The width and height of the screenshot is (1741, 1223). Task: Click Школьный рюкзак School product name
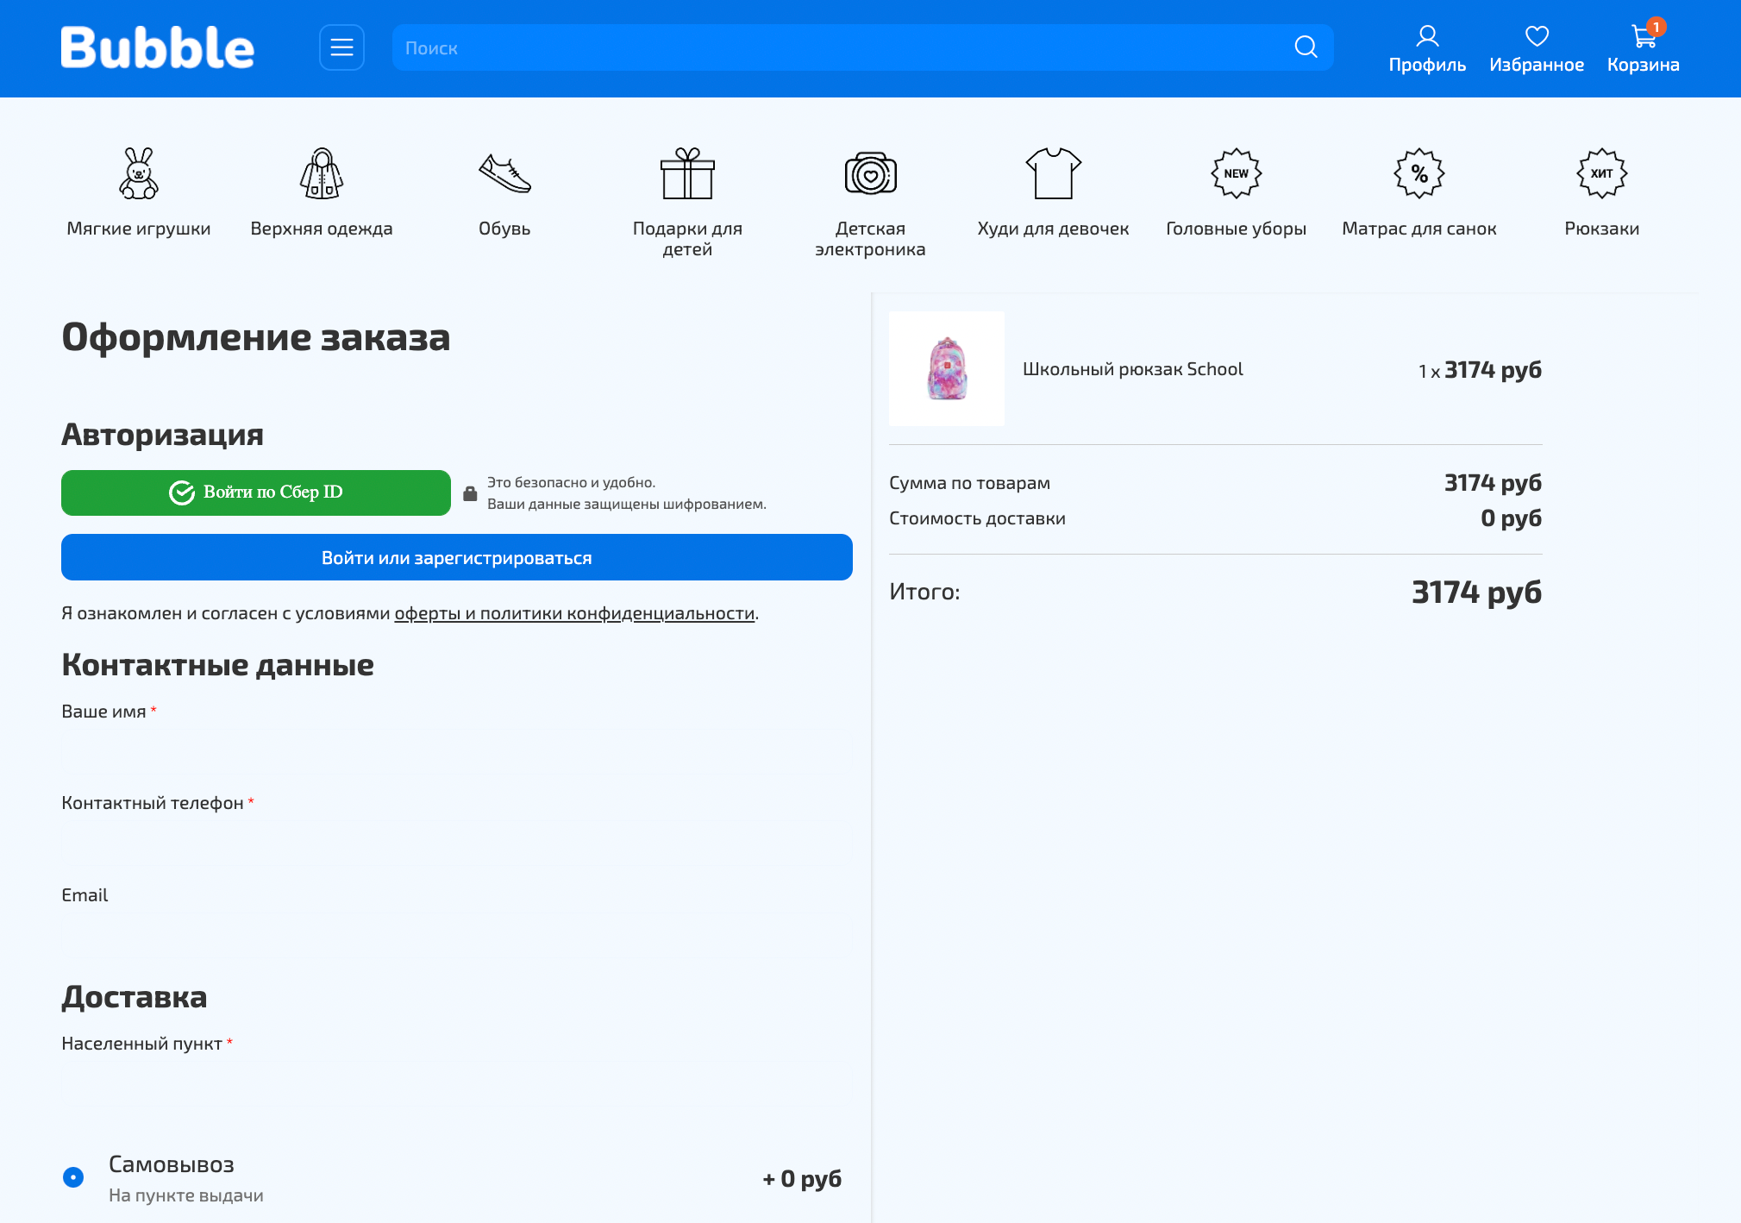(x=1132, y=369)
